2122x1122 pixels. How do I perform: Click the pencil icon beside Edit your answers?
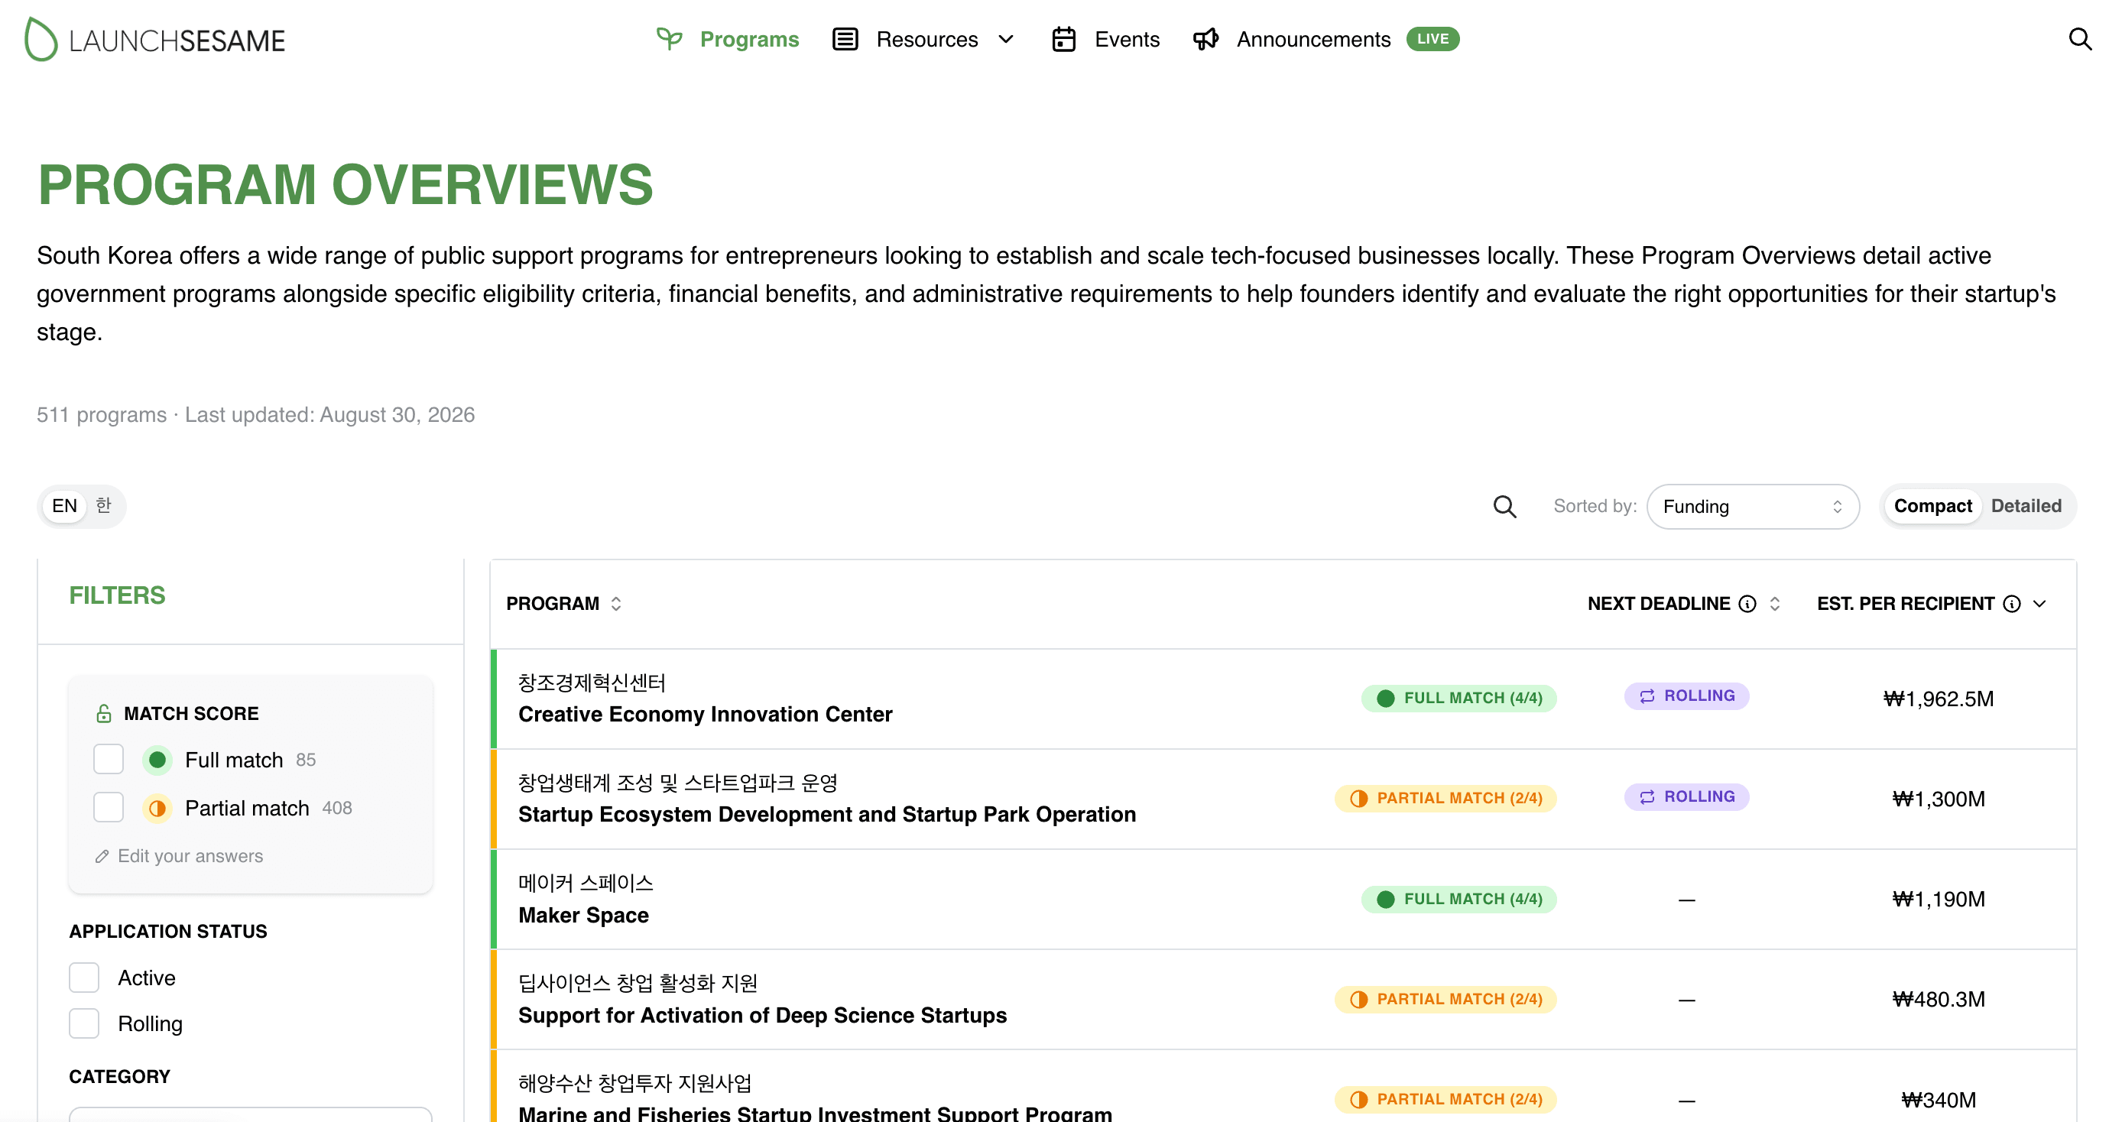tap(102, 857)
